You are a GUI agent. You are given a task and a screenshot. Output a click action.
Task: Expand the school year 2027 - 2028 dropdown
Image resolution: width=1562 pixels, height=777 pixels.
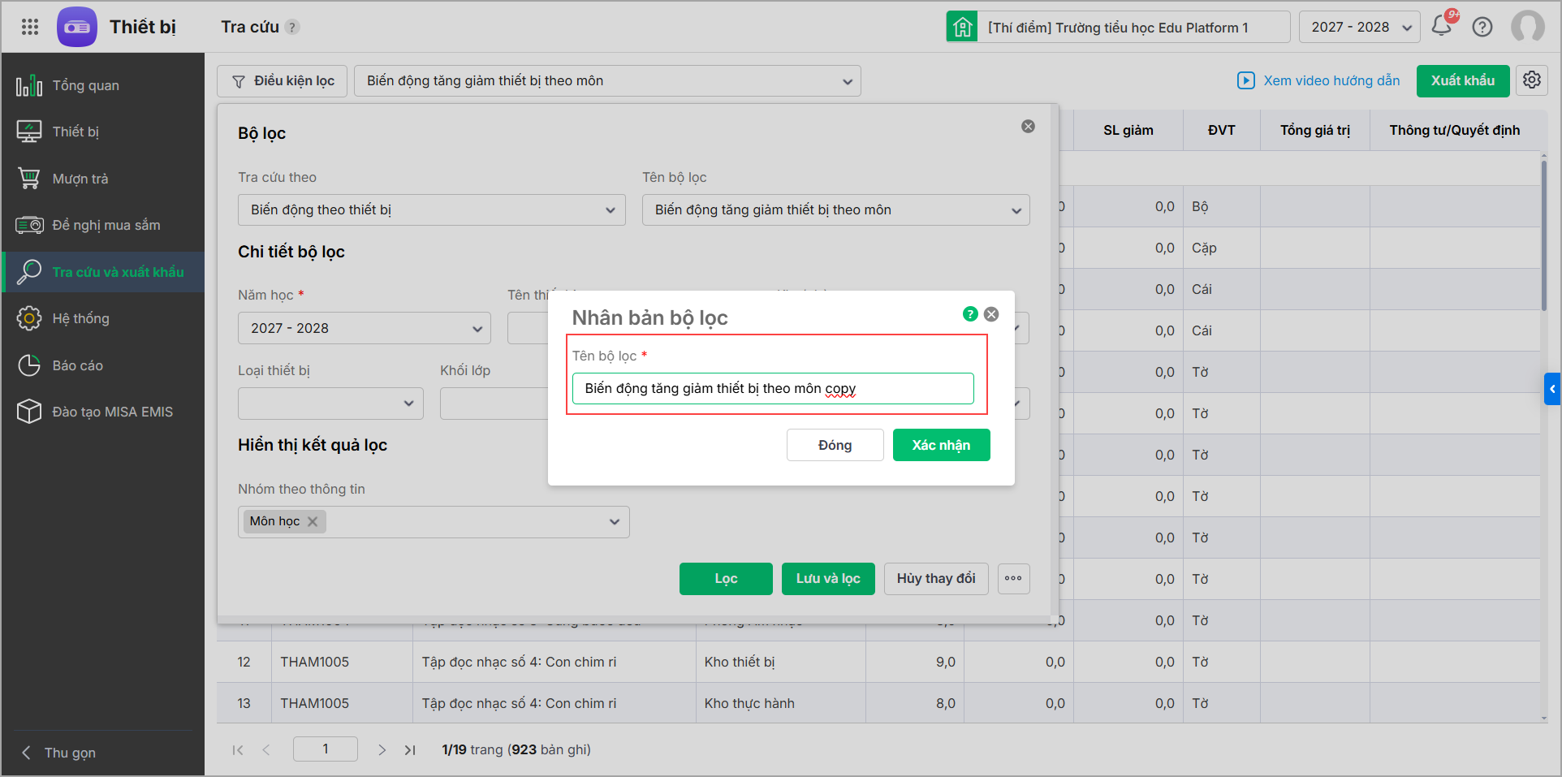[x=1360, y=27]
